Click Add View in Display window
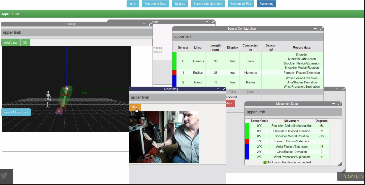 coord(11,43)
